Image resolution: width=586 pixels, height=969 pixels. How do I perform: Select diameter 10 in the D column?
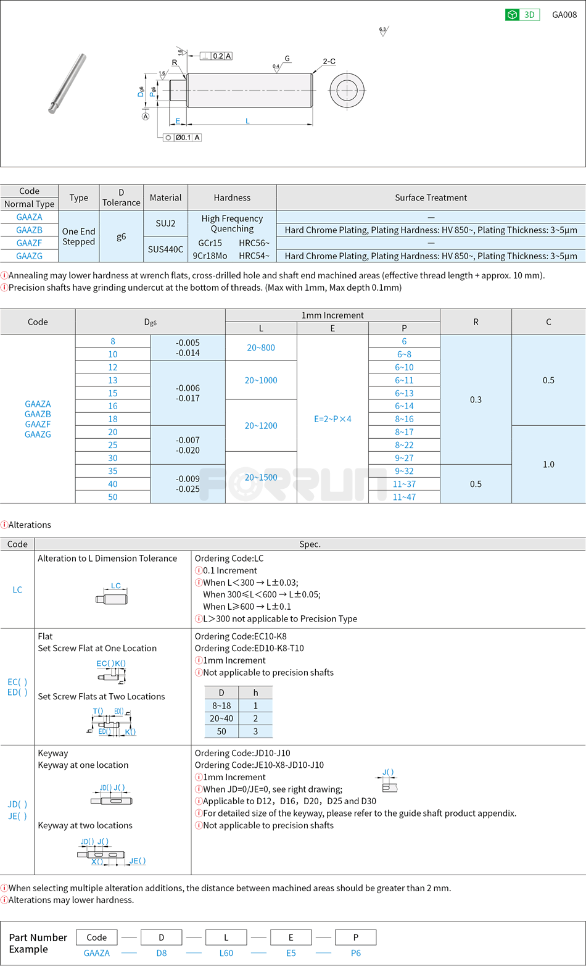113,354
